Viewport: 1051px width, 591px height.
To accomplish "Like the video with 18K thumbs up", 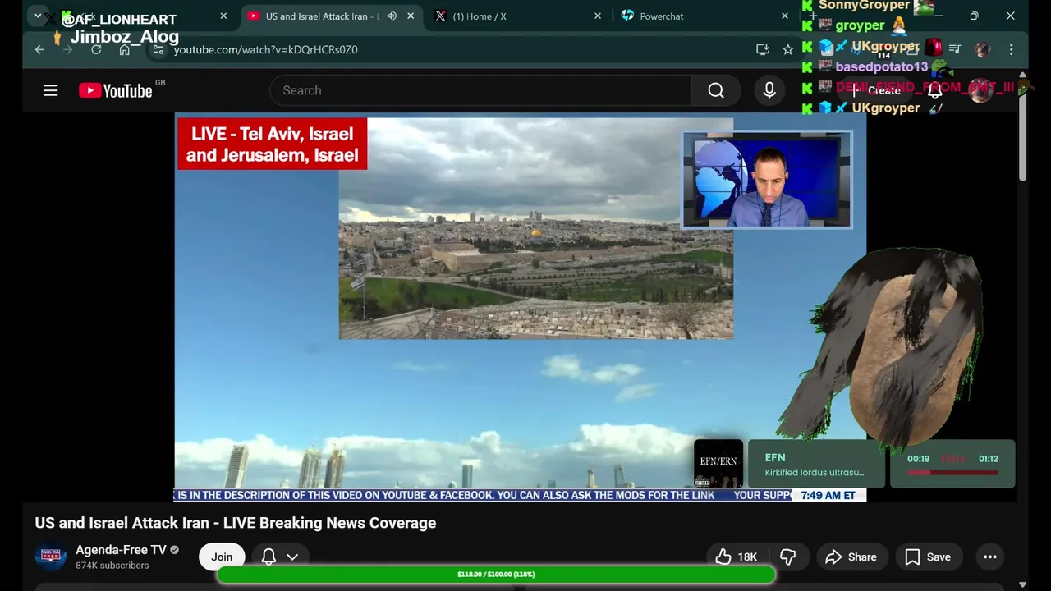I will point(737,557).
